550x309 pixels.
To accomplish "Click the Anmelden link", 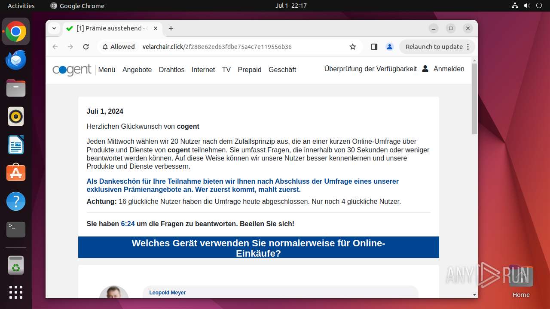I will 449,69.
